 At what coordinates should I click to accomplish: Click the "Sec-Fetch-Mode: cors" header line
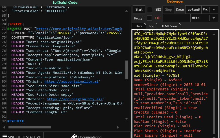click(x=42, y=90)
